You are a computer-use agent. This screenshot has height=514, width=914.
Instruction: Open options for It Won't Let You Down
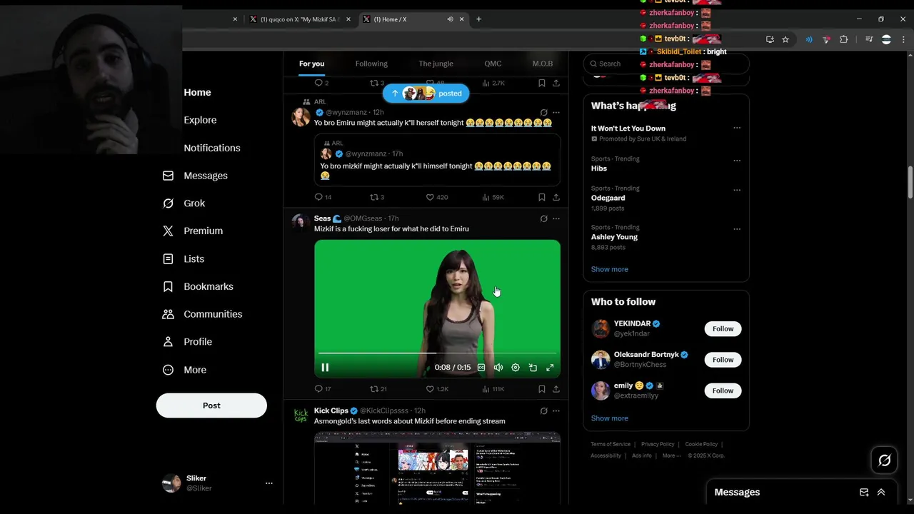pyautogui.click(x=737, y=128)
